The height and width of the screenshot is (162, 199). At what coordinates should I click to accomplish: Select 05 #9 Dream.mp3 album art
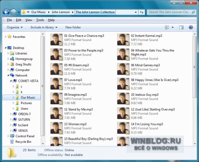[57, 69]
